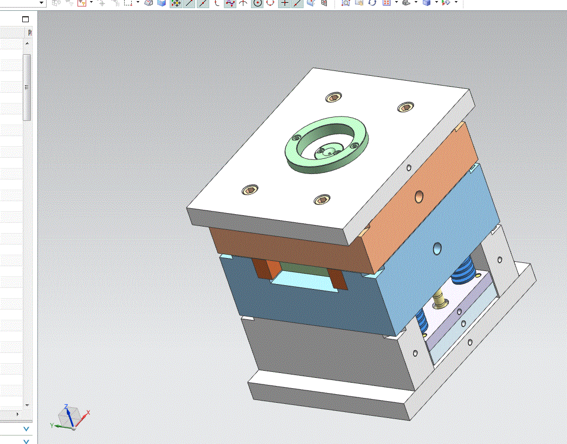Toggle the End Point snap option

click(189, 3)
